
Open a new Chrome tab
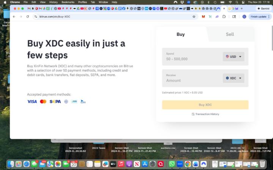(242, 8)
